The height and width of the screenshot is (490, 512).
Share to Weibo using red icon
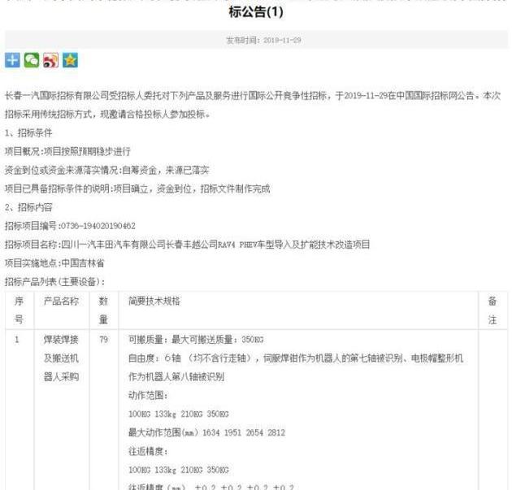(51, 60)
